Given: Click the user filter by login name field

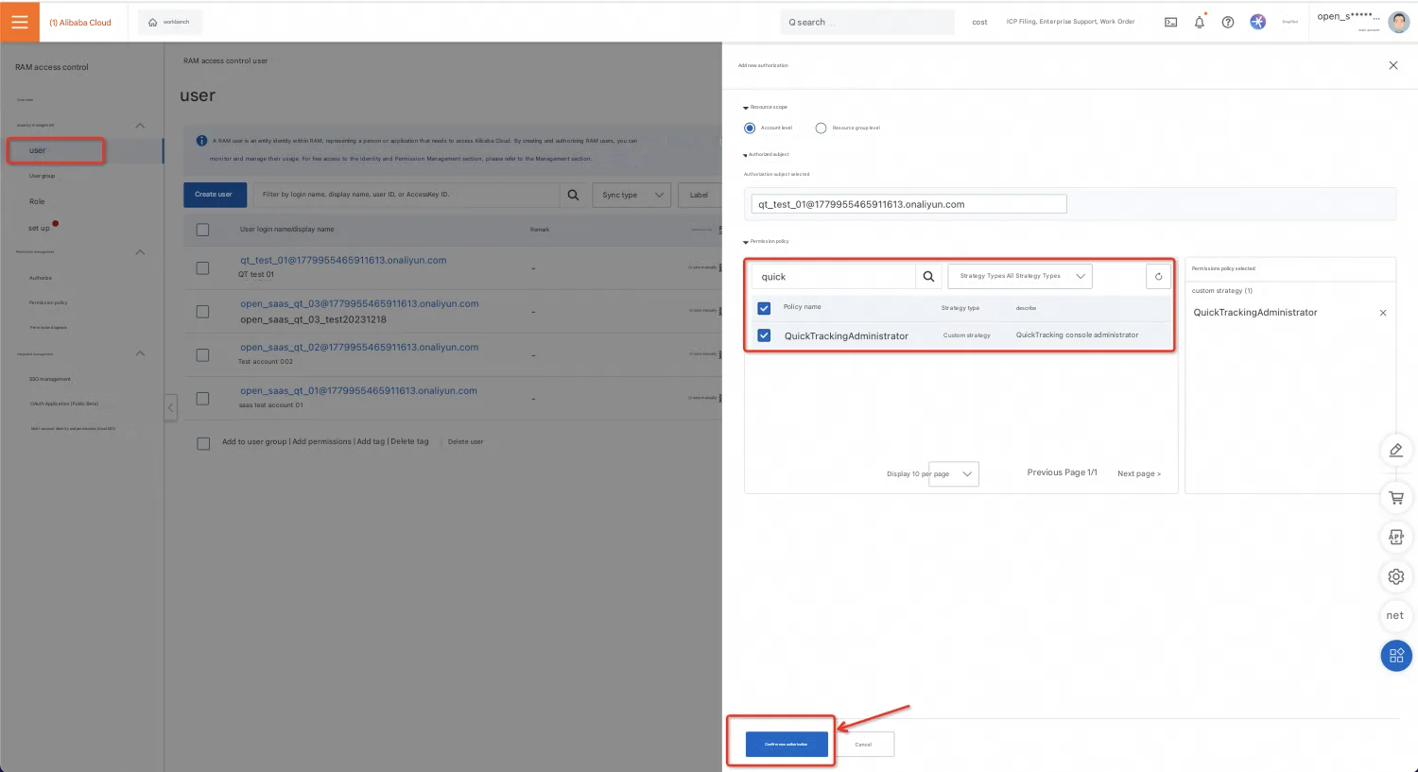Looking at the screenshot, I should tap(407, 195).
